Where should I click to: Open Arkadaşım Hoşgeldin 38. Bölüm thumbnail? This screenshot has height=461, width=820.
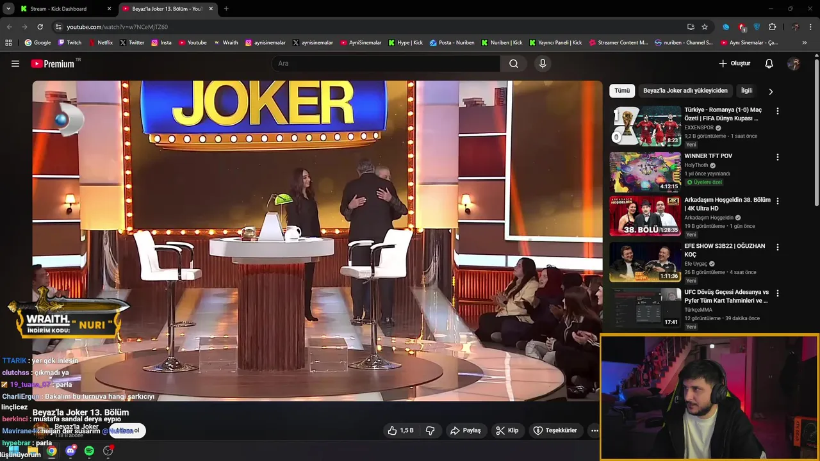(x=645, y=216)
